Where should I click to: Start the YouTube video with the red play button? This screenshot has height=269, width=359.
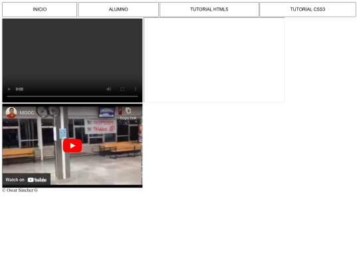pyautogui.click(x=72, y=145)
